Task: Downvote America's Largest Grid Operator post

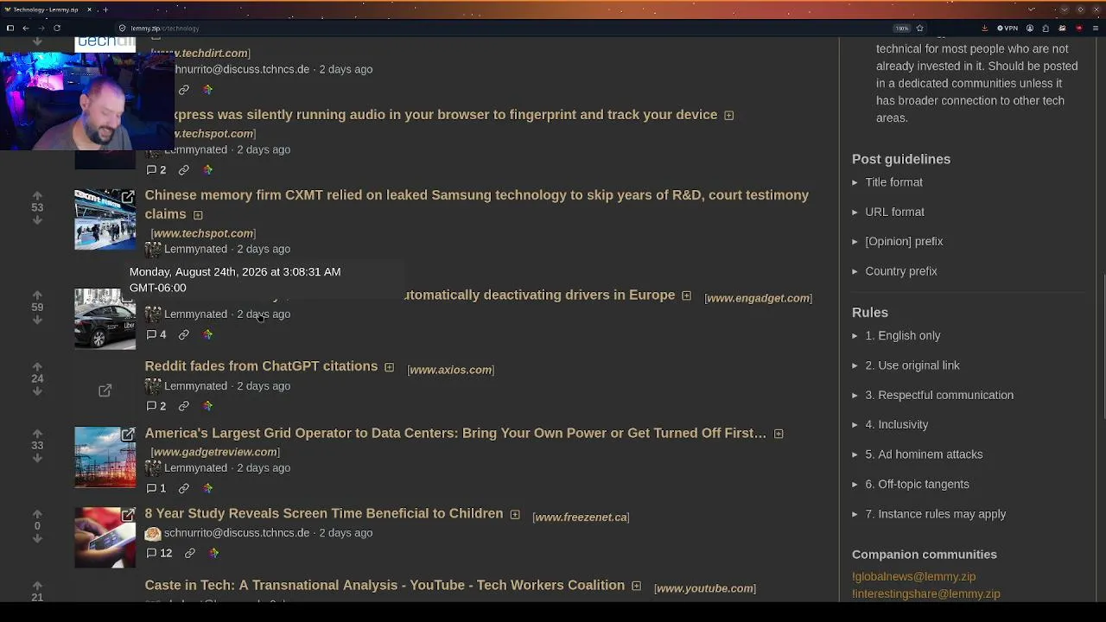Action: coord(37,458)
